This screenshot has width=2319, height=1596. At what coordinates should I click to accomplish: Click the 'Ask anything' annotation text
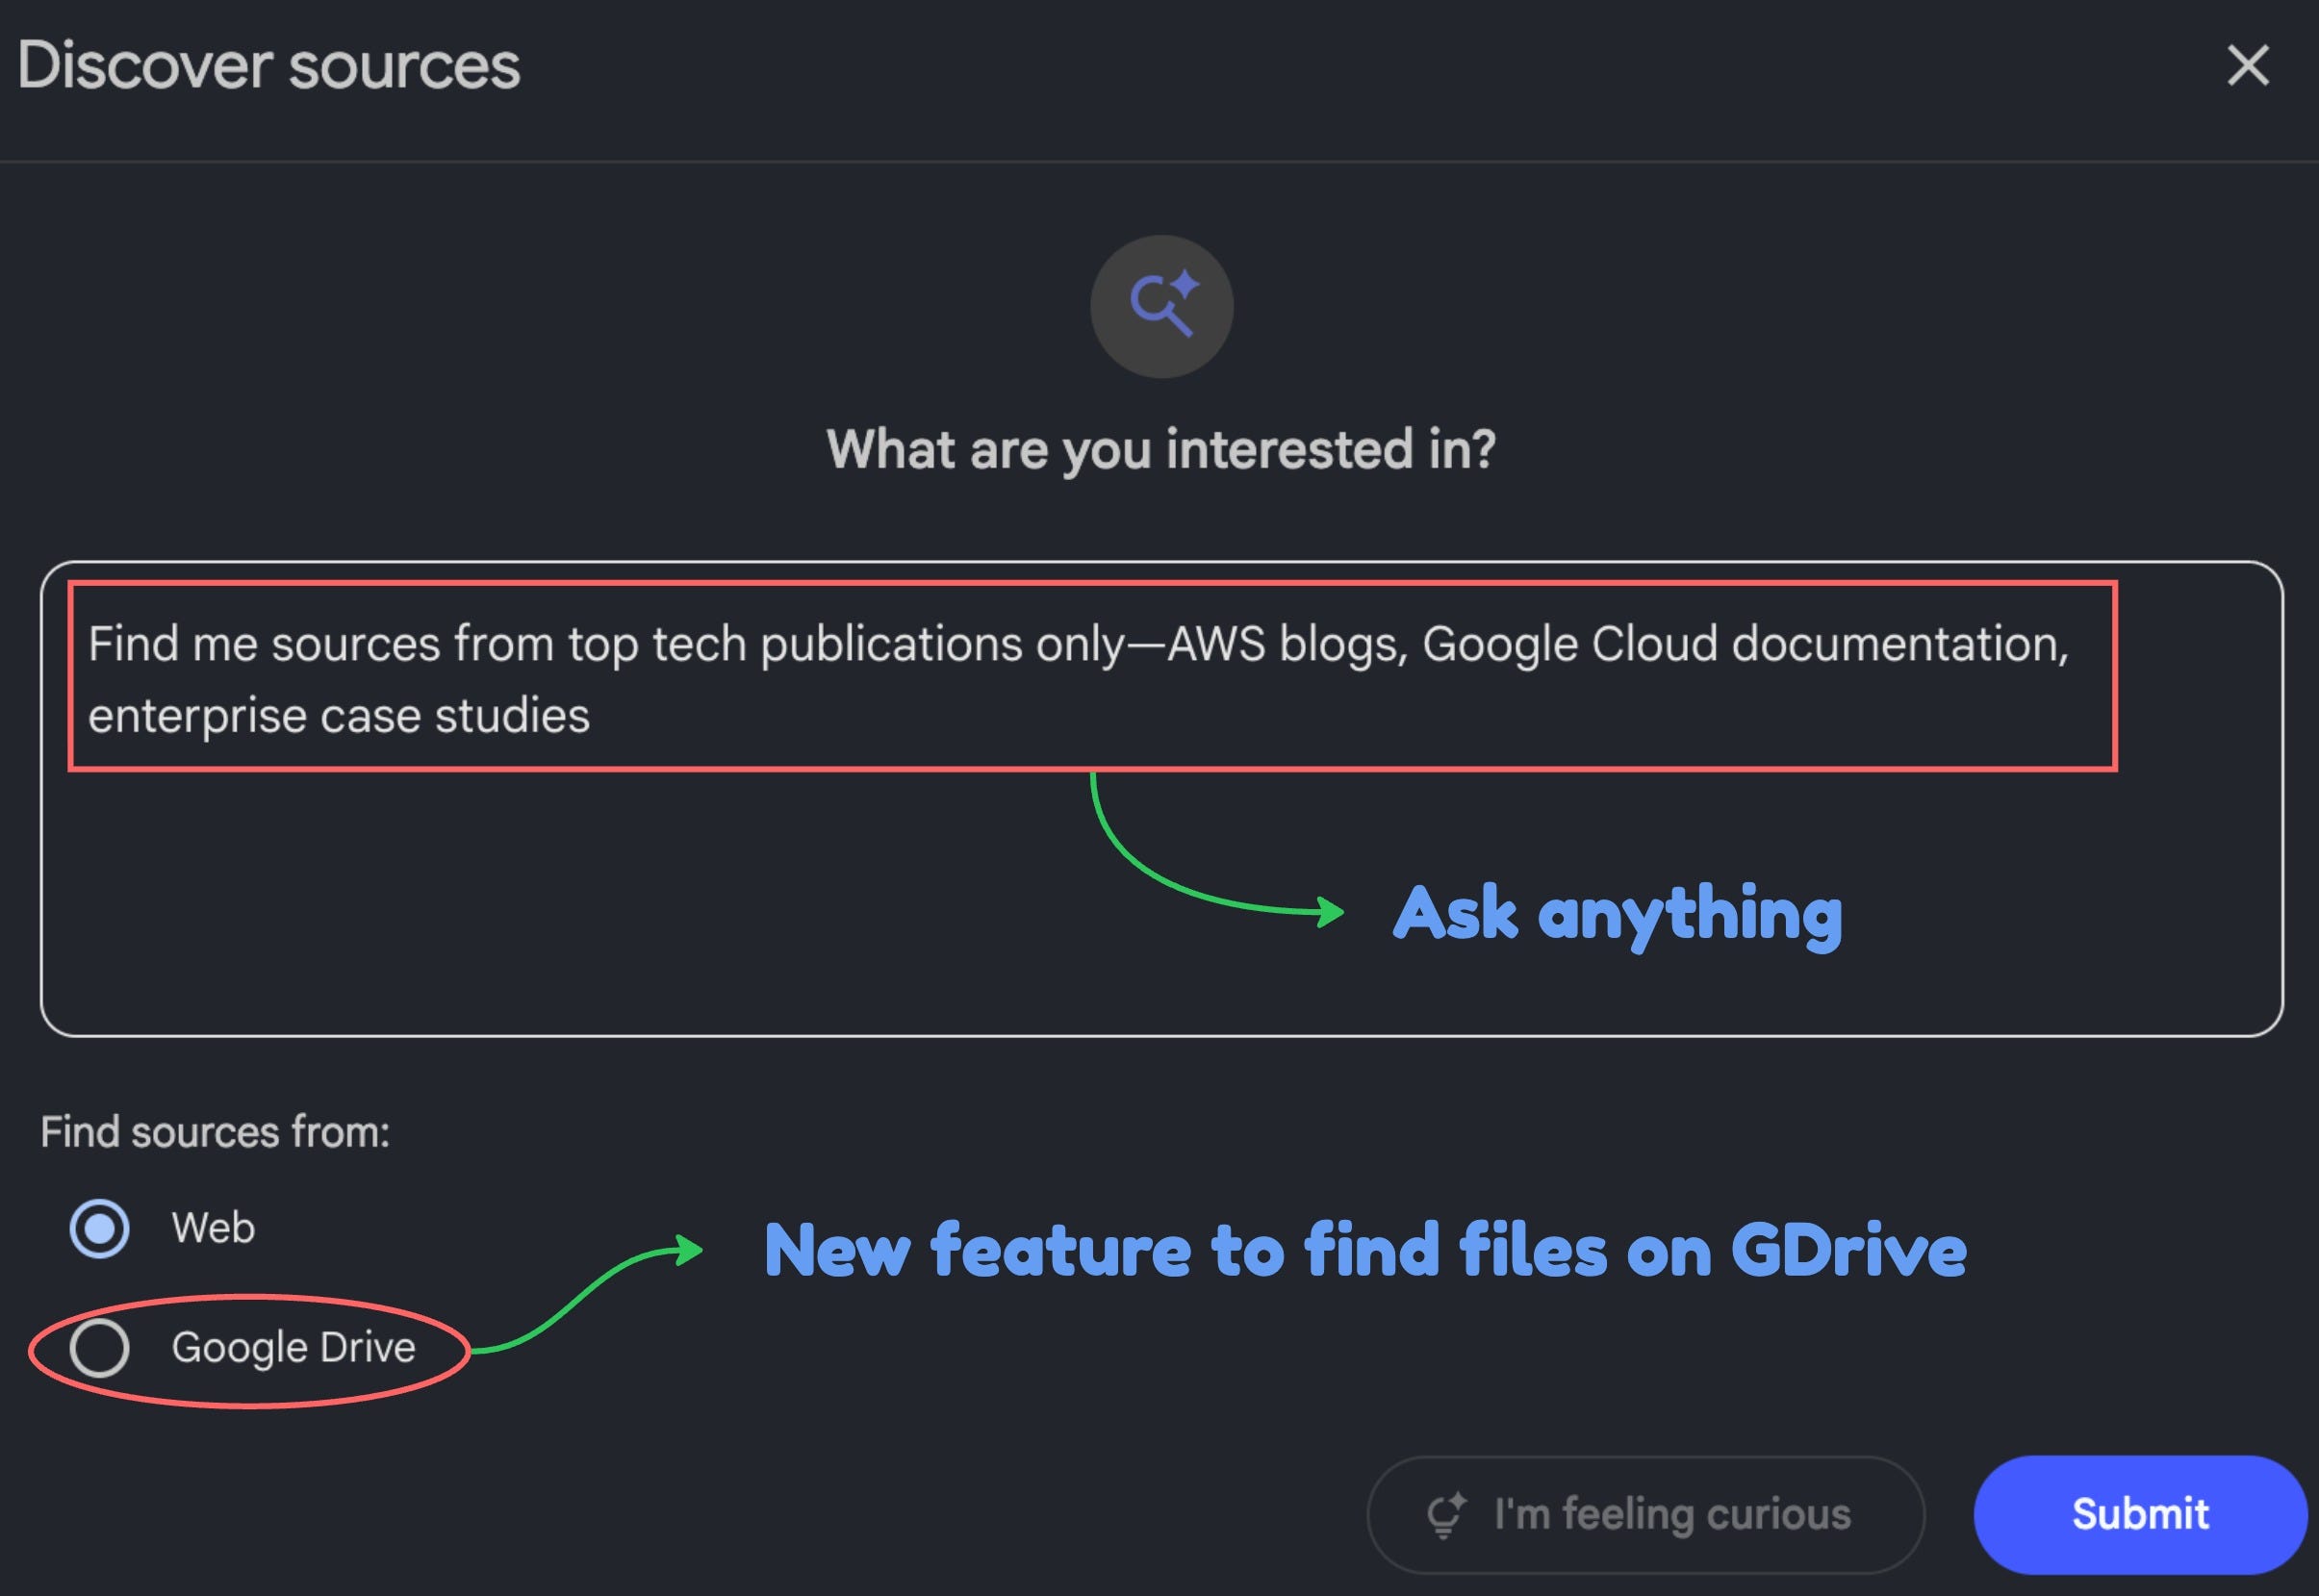pos(1617,912)
